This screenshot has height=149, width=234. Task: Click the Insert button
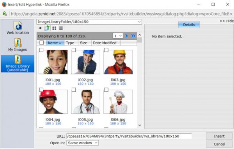tap(219, 136)
